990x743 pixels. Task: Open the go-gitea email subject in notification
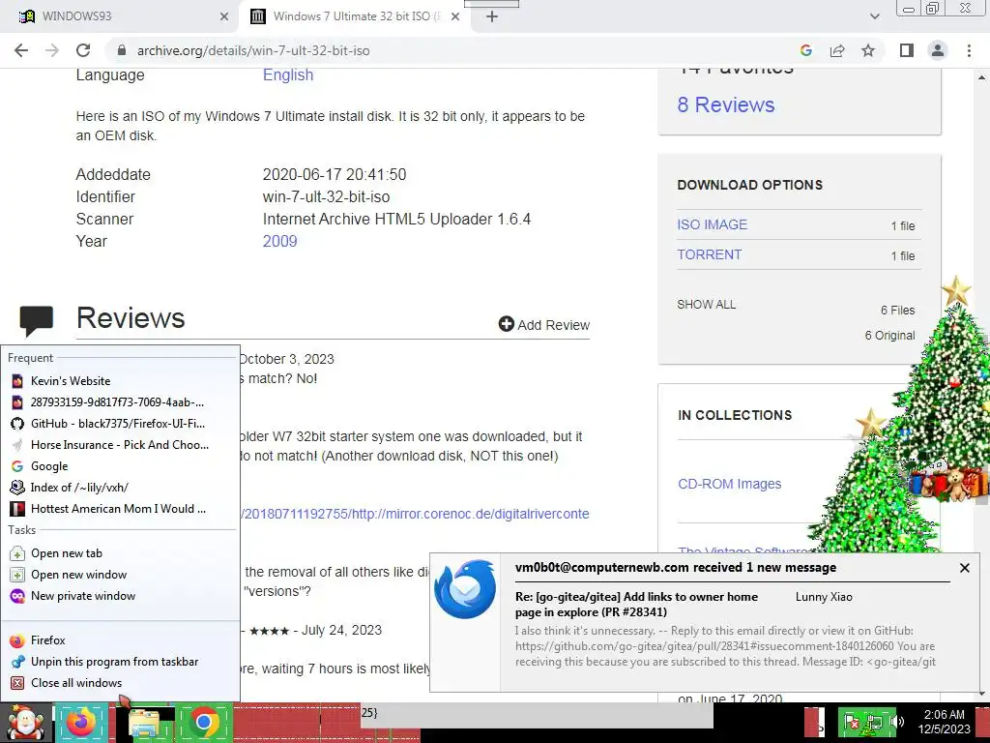click(636, 605)
